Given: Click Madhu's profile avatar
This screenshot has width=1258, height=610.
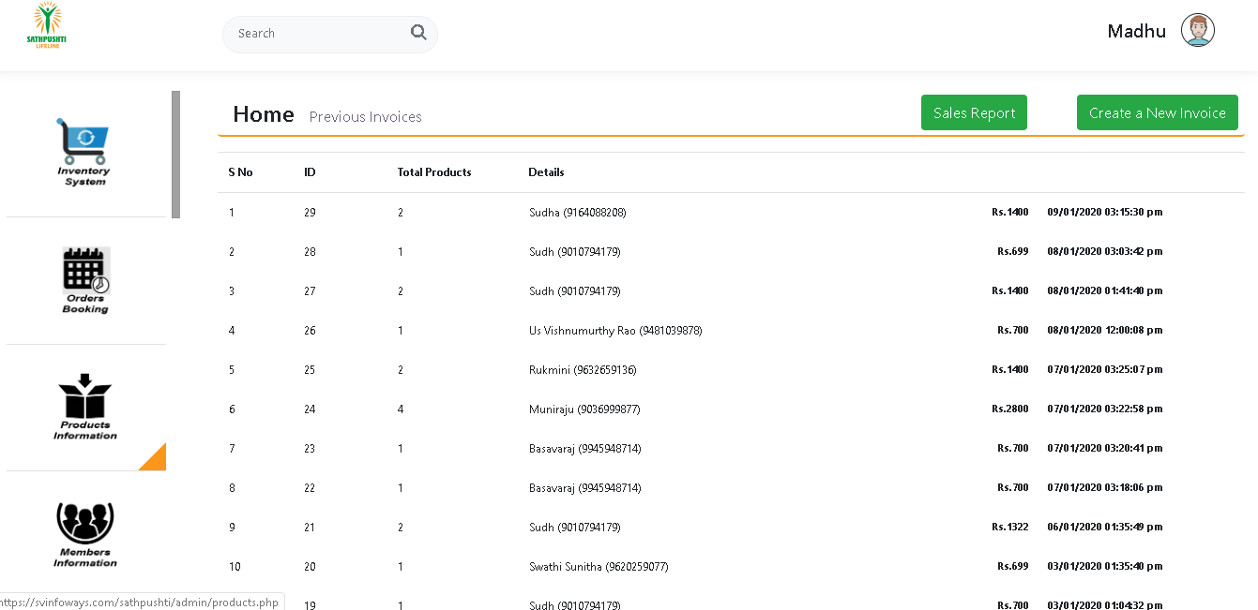Looking at the screenshot, I should (1197, 31).
